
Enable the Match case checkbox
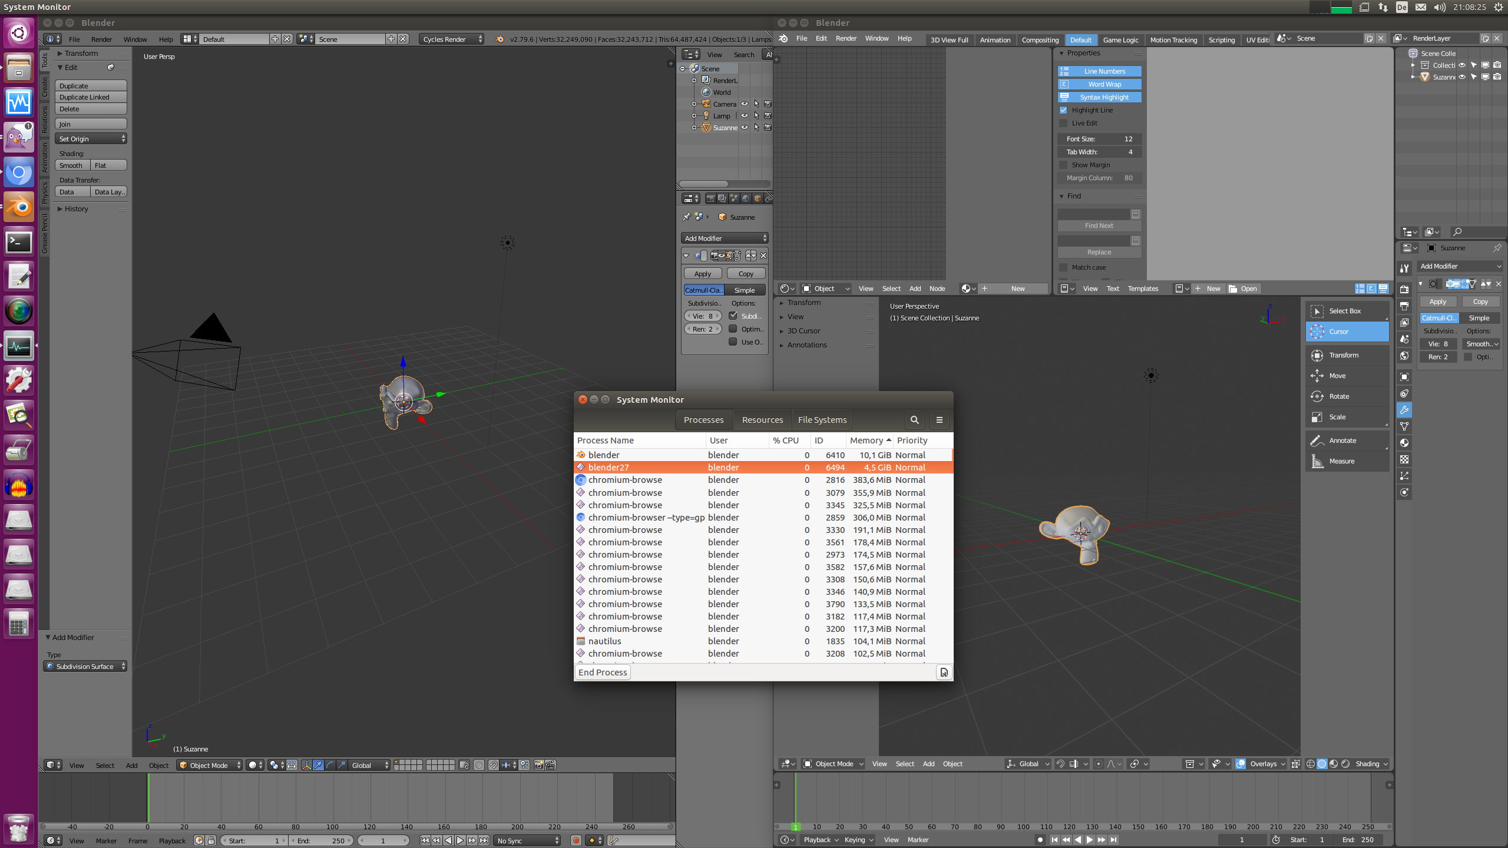(x=1063, y=267)
